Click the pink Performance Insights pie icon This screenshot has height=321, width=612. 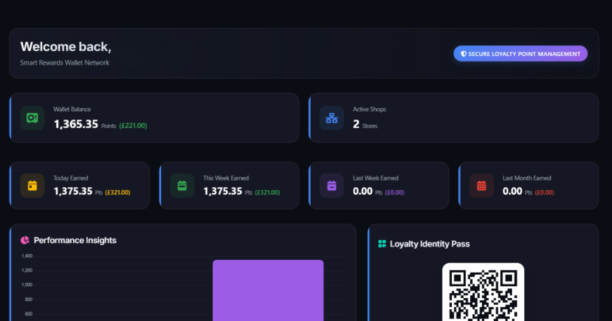(25, 240)
